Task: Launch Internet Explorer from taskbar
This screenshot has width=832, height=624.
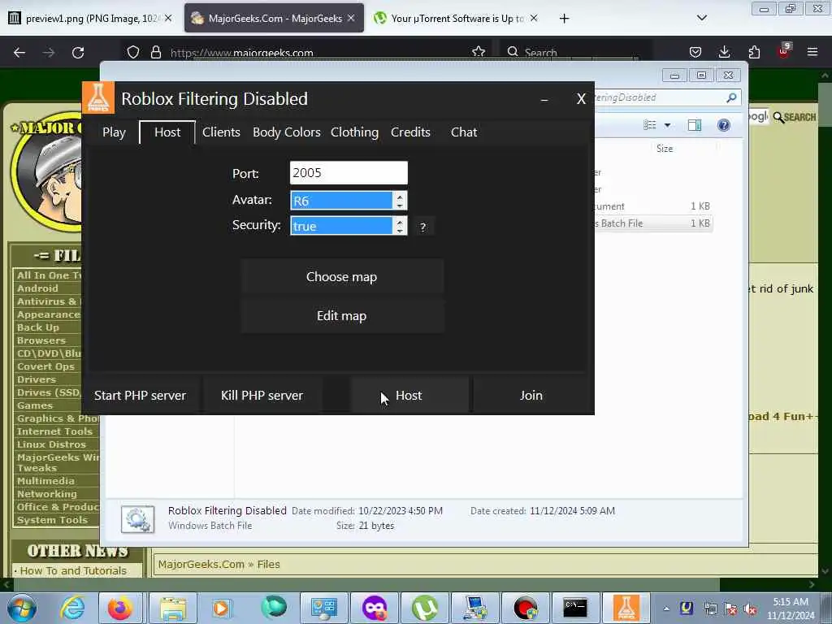Action: tap(72, 608)
